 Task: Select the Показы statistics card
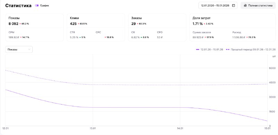tap(34, 27)
